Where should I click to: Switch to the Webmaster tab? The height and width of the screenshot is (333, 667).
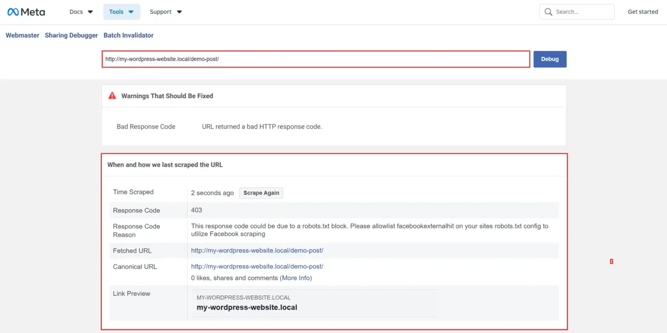(22, 35)
